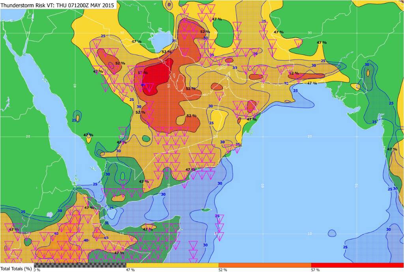Select the yellow 47 % legend color band
Viewport: 404px width, 272px height.
172,265
